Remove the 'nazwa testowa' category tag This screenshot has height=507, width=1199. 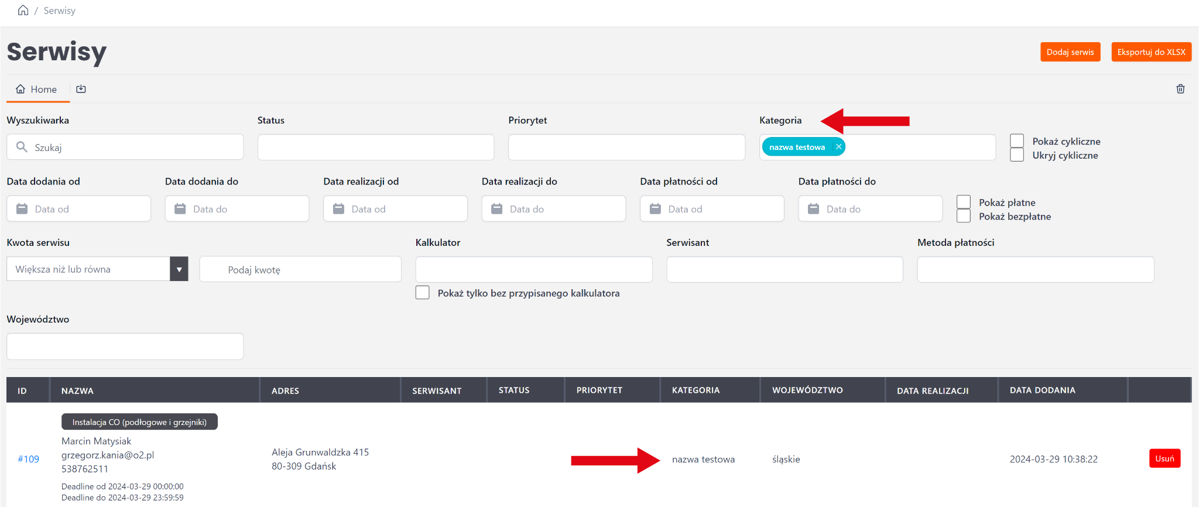tap(838, 147)
